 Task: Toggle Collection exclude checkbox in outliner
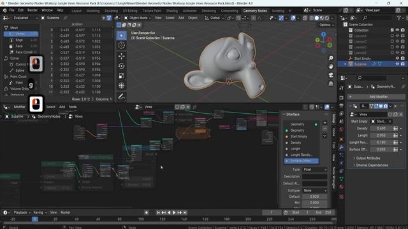pos(392,30)
